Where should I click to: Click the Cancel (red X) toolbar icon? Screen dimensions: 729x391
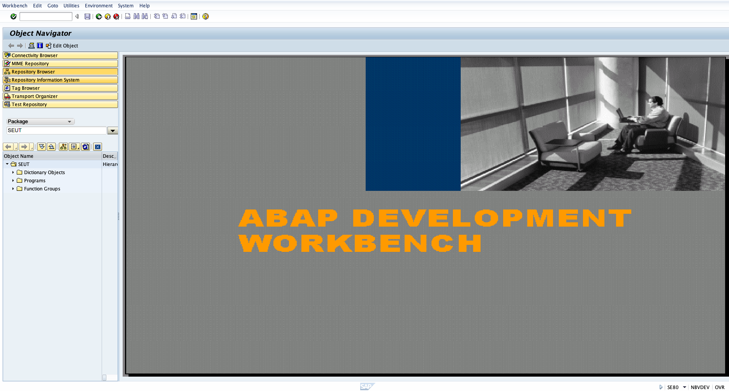point(116,16)
